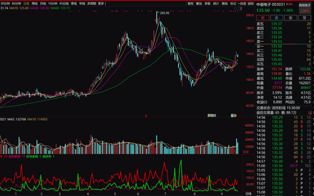Open the 复权 adjustment option
314x196 pixels.
(190, 4)
